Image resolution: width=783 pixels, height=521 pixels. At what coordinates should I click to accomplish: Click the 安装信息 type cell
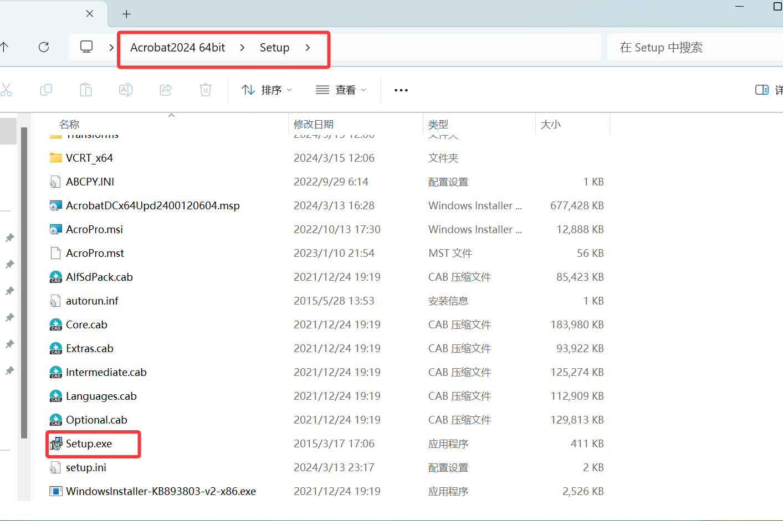pos(448,301)
